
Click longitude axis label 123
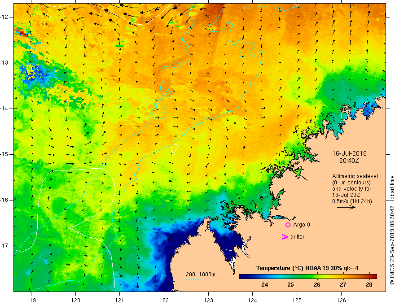(x=208, y=300)
